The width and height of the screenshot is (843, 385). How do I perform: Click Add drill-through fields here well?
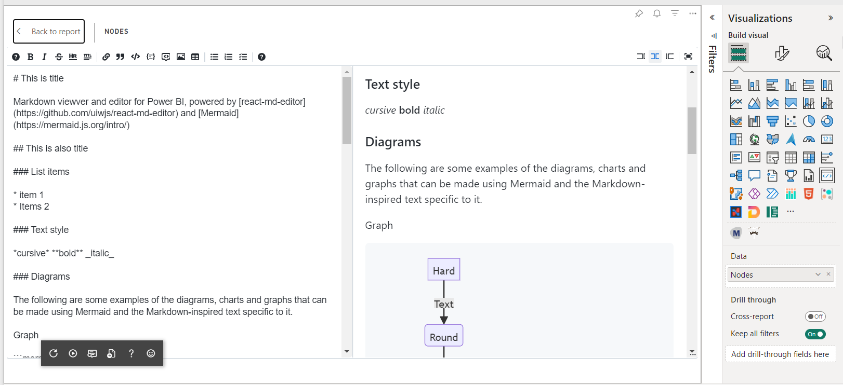tap(780, 354)
